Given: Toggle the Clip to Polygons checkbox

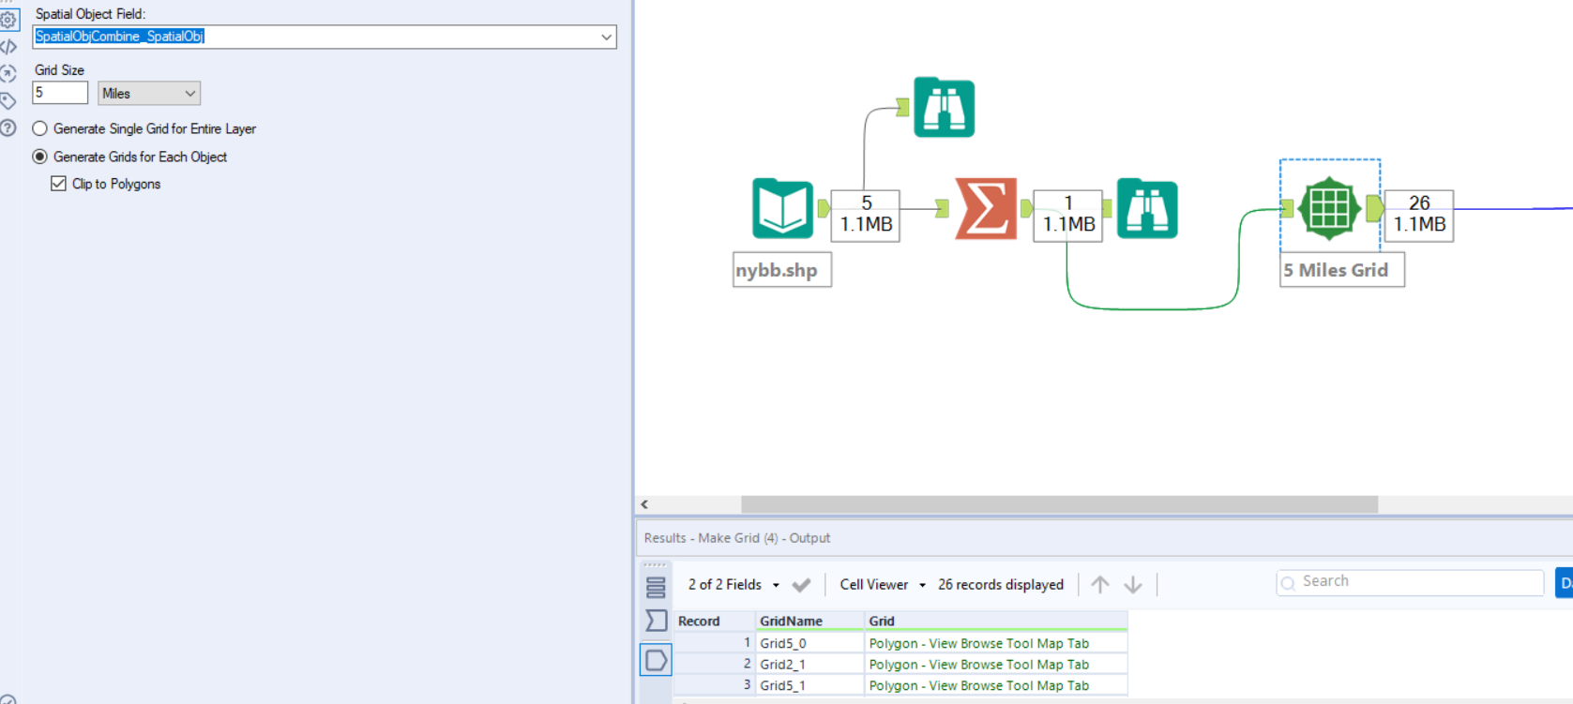Looking at the screenshot, I should (58, 184).
